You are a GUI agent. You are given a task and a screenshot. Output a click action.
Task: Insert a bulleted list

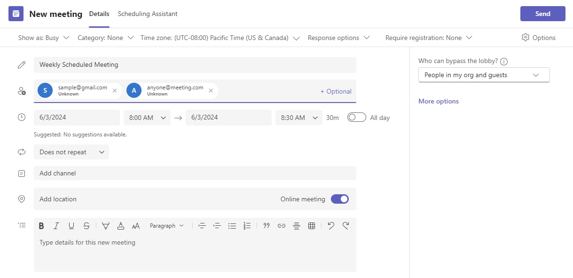pyautogui.click(x=232, y=226)
